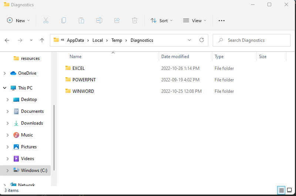Switch to large thumbnails view in status bar
296x196 pixels.
(x=289, y=190)
